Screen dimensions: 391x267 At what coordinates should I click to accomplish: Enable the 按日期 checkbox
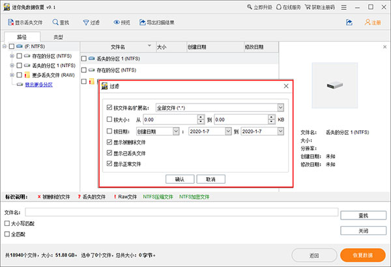(x=109, y=131)
